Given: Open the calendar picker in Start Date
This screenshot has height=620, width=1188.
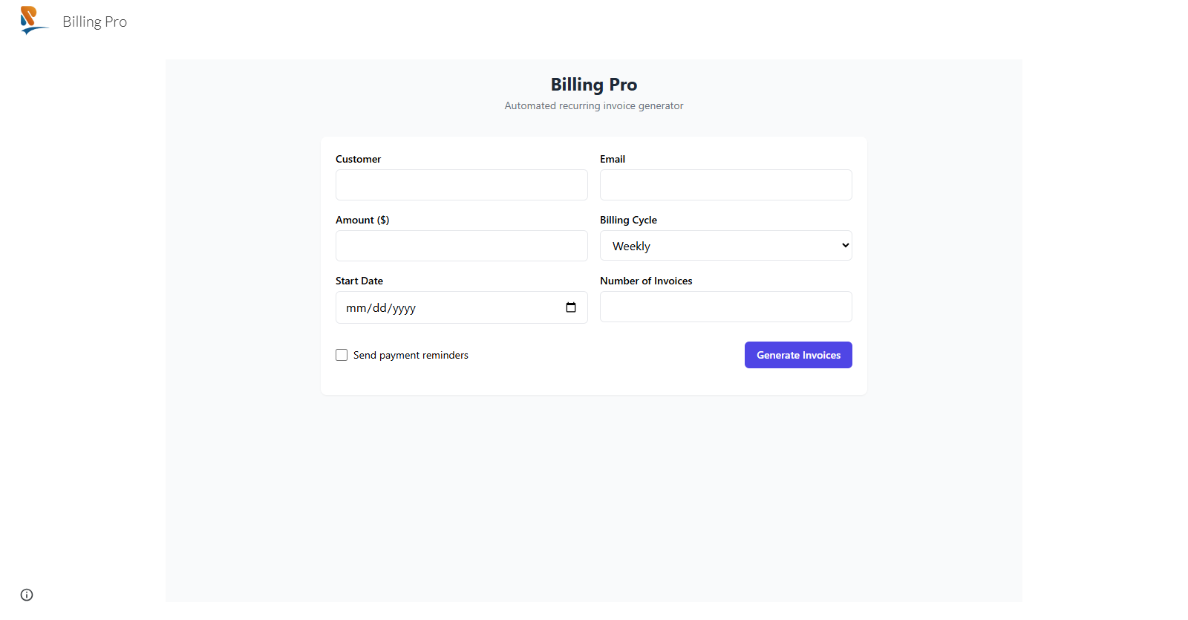Looking at the screenshot, I should click(571, 307).
